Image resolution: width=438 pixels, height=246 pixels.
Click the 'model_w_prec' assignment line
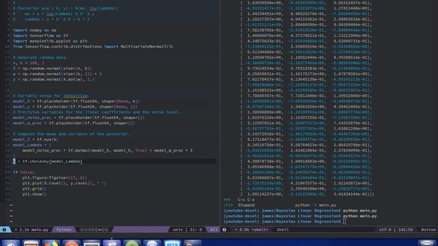74,123
